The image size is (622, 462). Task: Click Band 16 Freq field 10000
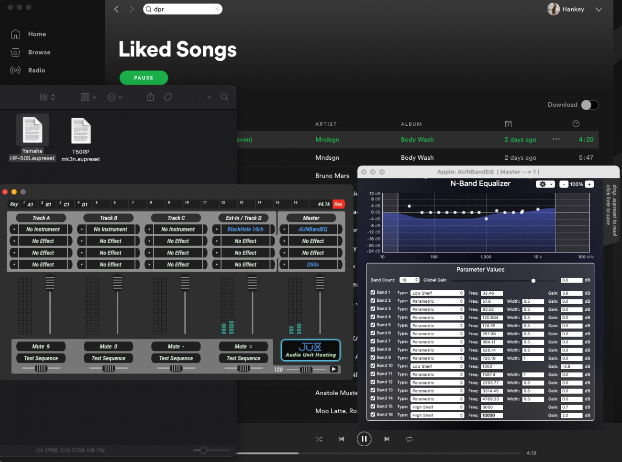point(492,415)
